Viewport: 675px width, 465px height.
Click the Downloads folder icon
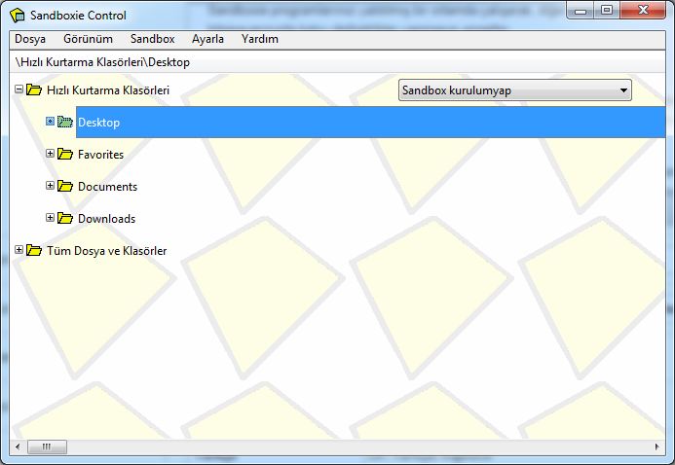(65, 218)
